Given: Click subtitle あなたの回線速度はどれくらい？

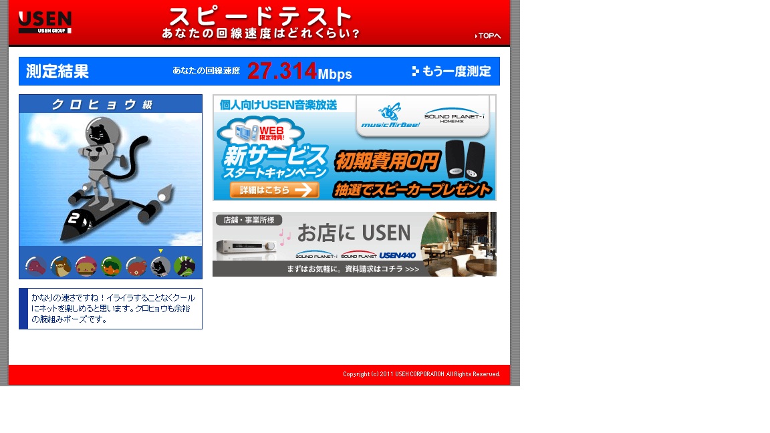Looking at the screenshot, I should [x=261, y=33].
